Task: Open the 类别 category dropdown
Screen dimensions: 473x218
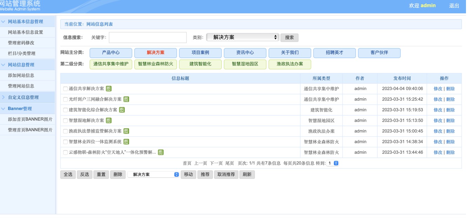Action: coord(242,37)
